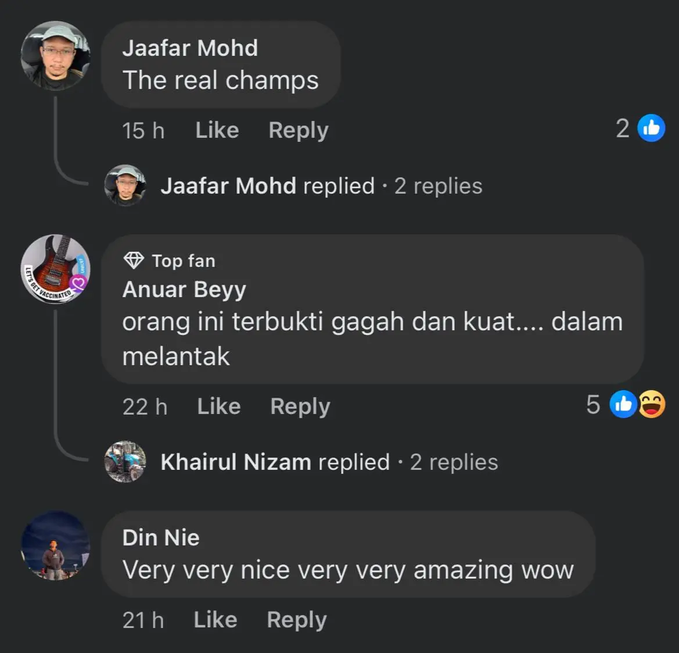679x653 pixels.
Task: Open Jaafar Mohd's profile picture
Action: point(55,55)
